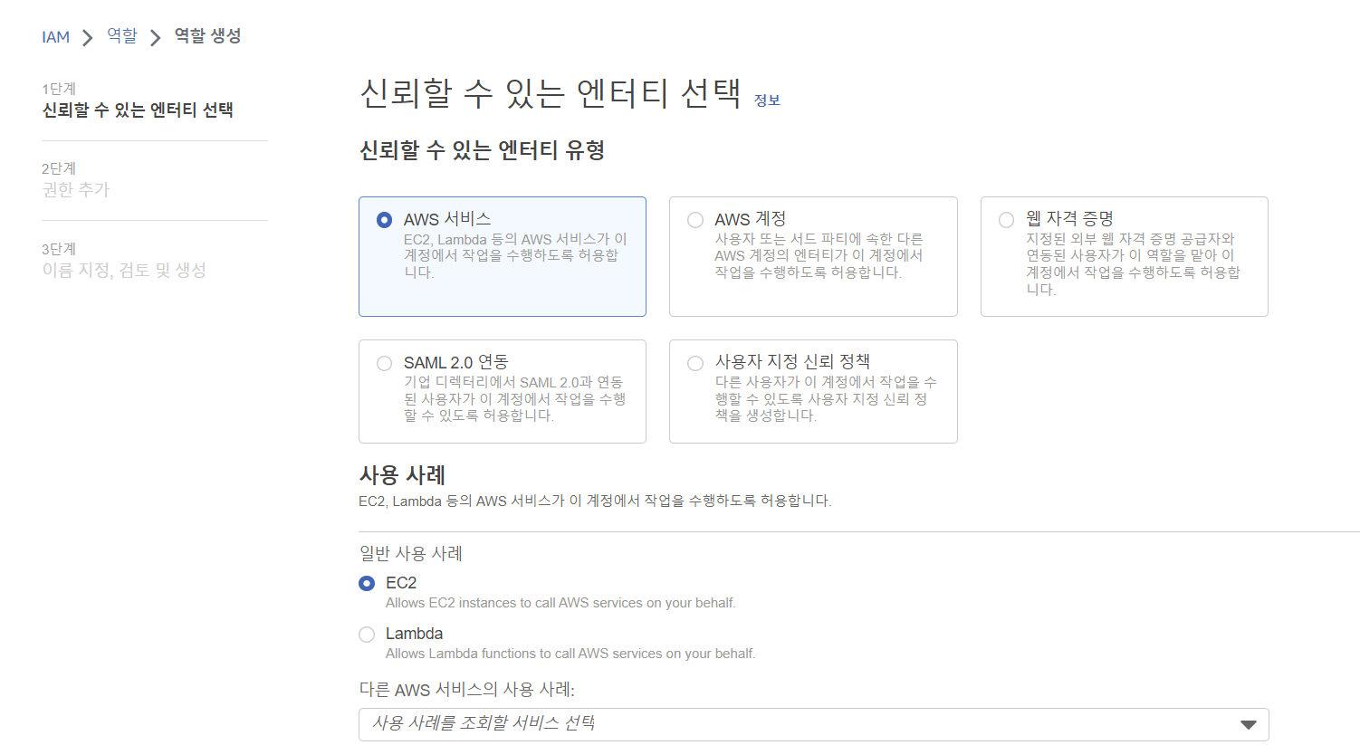Click the AWS 계정 card description text
The width and height of the screenshot is (1360, 745).
819,256
